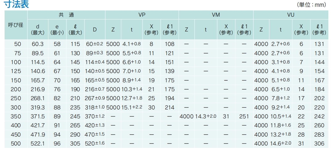Click the 呼び径 row header cell
Screen dimensions: 332x151
click(16, 25)
